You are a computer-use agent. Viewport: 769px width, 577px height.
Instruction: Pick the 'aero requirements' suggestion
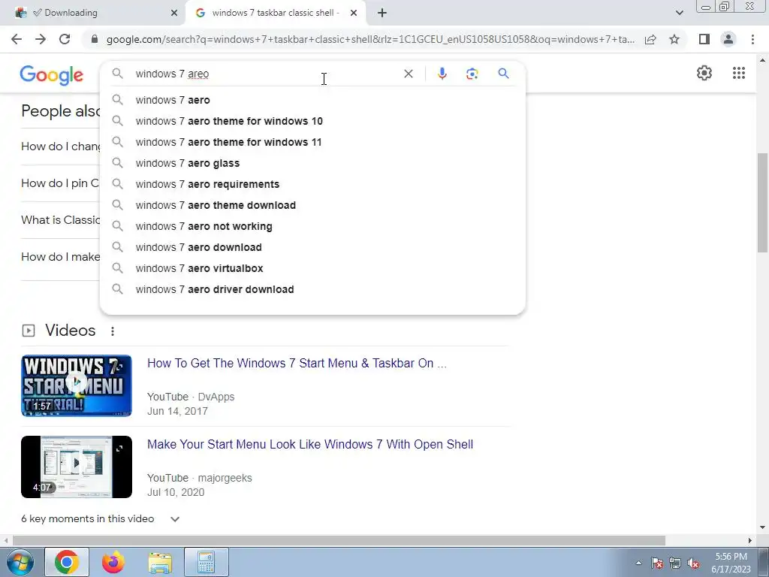312,185
